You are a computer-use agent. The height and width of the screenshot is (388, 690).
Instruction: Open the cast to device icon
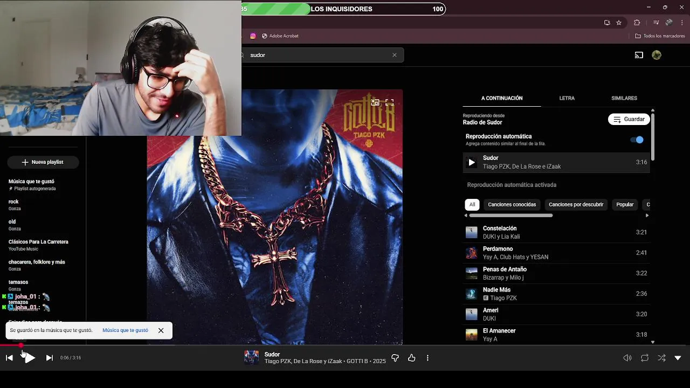tap(639, 55)
